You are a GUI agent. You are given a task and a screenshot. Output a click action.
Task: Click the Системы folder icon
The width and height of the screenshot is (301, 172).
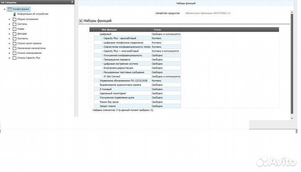tap(15, 24)
